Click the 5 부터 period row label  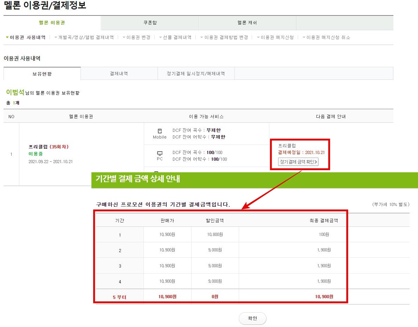120,297
